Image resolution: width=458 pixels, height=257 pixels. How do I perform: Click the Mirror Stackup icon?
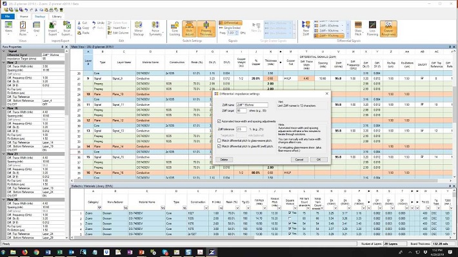click(139, 28)
